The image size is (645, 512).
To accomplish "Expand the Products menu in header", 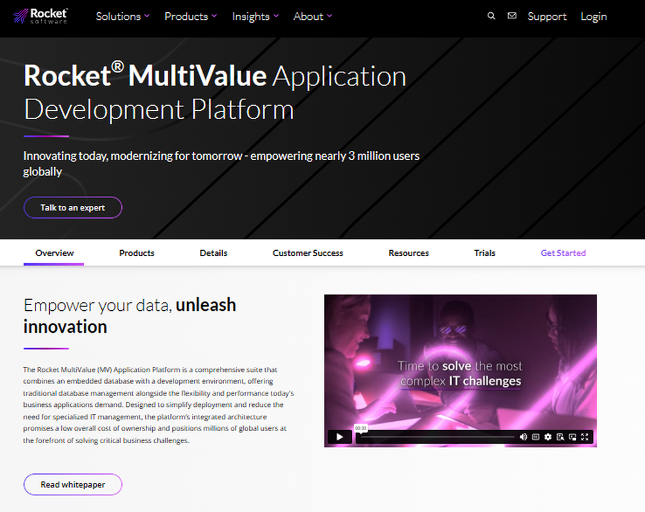I will (x=190, y=17).
